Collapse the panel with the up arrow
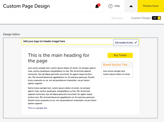Screen dimensions: 164x122 pyautogui.click(x=131, y=6)
